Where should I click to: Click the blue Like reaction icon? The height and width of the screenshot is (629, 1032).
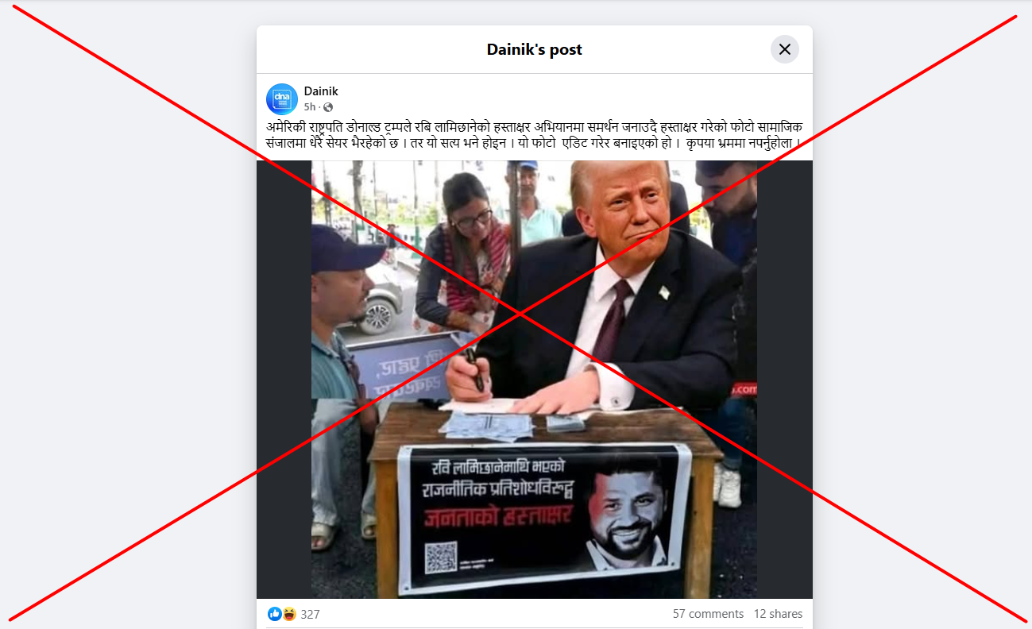pos(275,614)
